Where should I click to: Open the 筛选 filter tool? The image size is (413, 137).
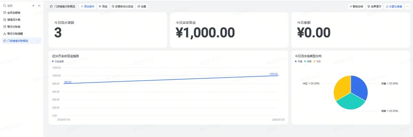tap(103, 7)
